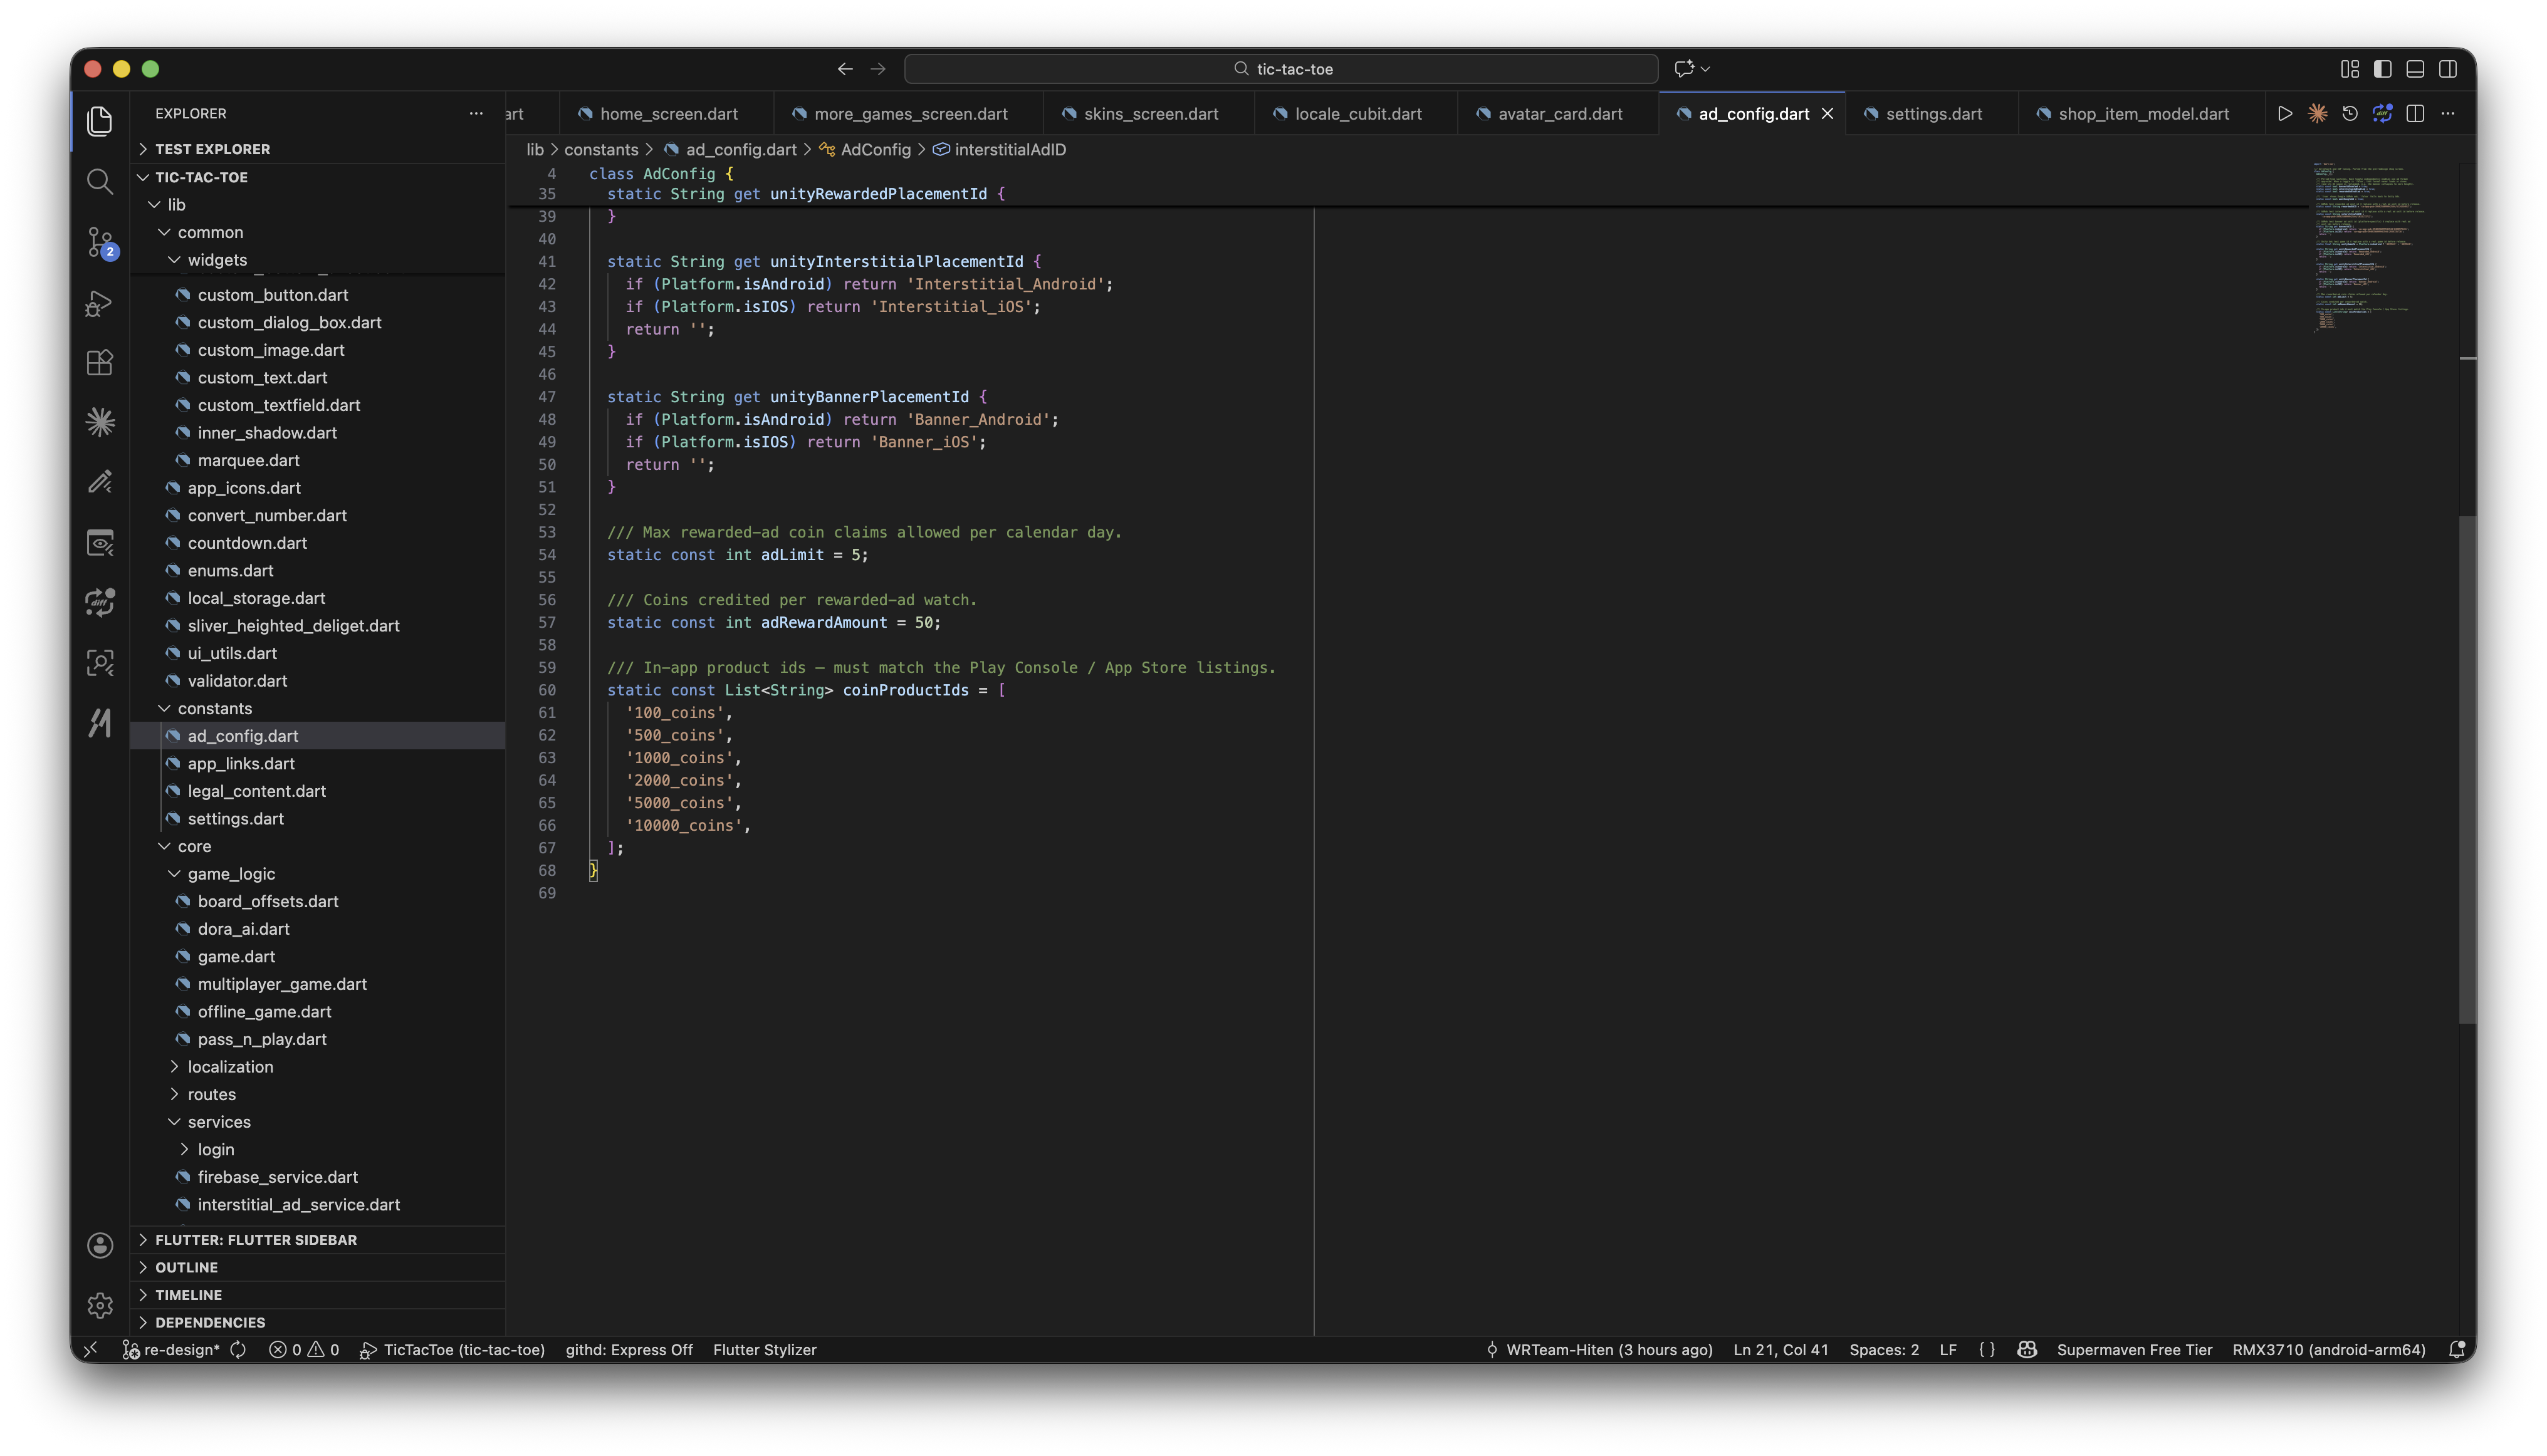Open the Explorer view in activity bar
This screenshot has width=2547, height=1456.
click(100, 121)
